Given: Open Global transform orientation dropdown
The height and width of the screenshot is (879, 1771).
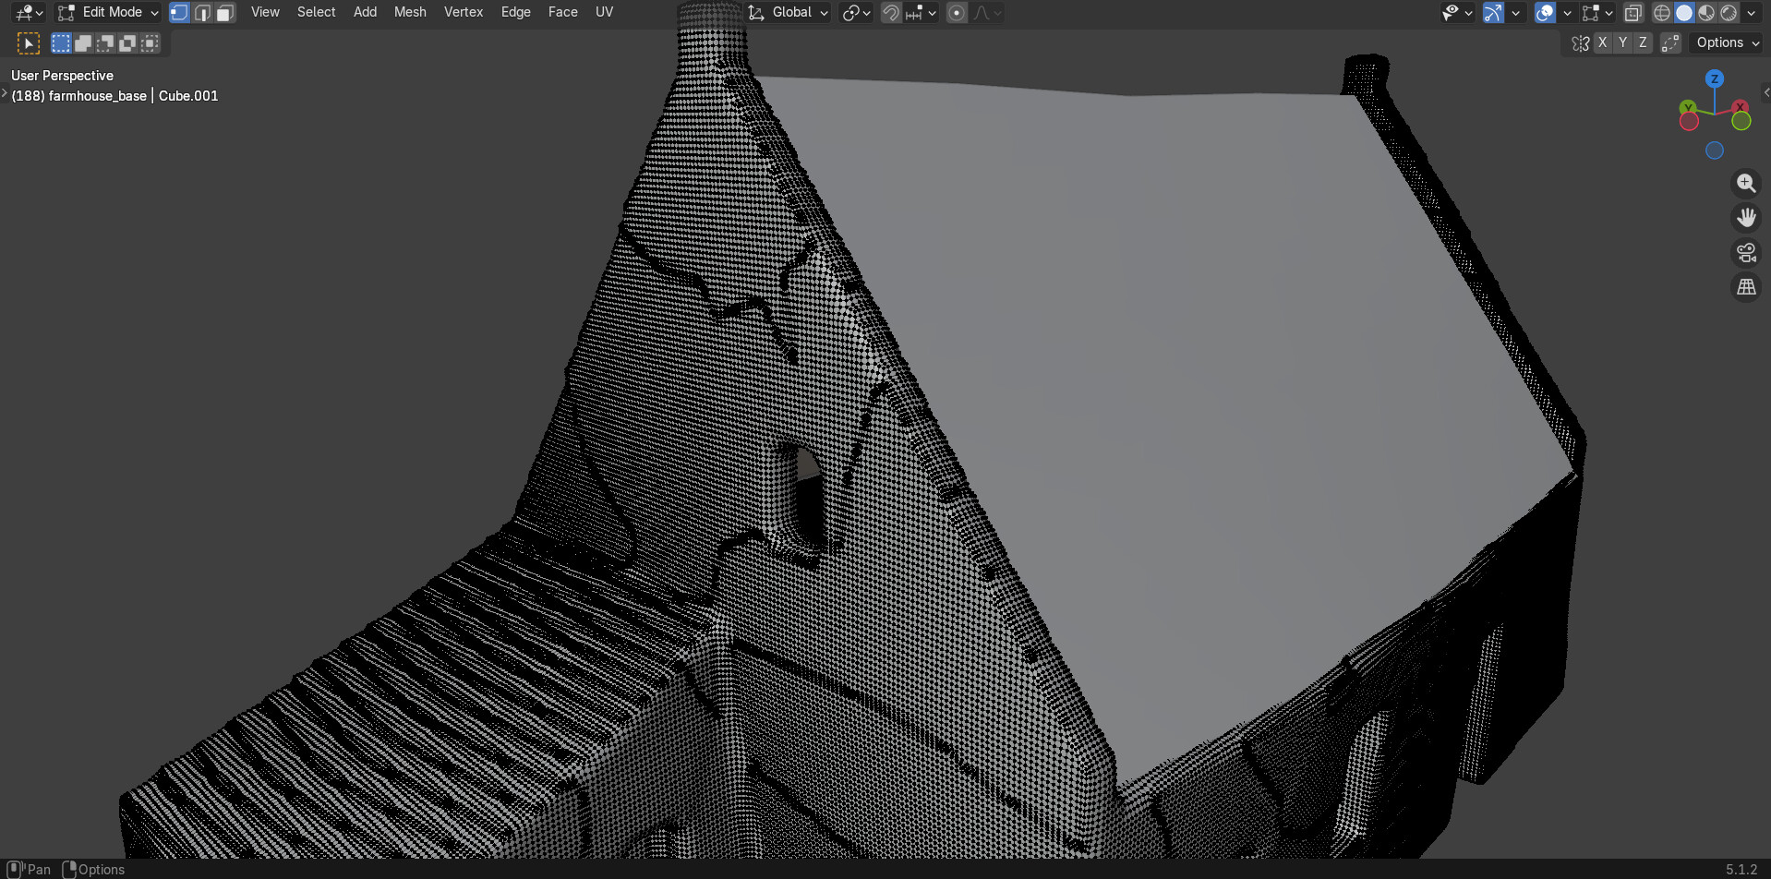Looking at the screenshot, I should (x=789, y=13).
